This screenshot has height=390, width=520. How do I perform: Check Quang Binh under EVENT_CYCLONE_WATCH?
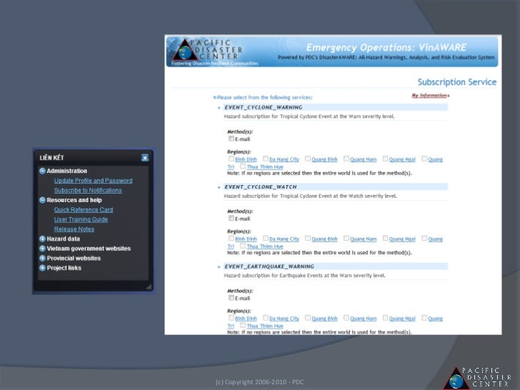308,238
